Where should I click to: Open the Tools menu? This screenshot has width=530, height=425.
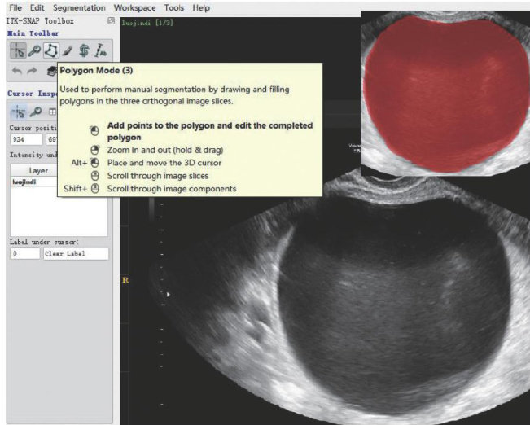173,7
